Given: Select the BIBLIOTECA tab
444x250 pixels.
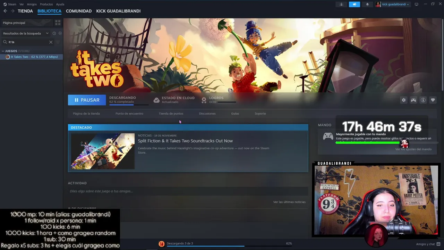Looking at the screenshot, I should pos(49,11).
